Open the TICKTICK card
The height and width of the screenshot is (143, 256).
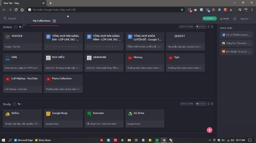coord(22,41)
